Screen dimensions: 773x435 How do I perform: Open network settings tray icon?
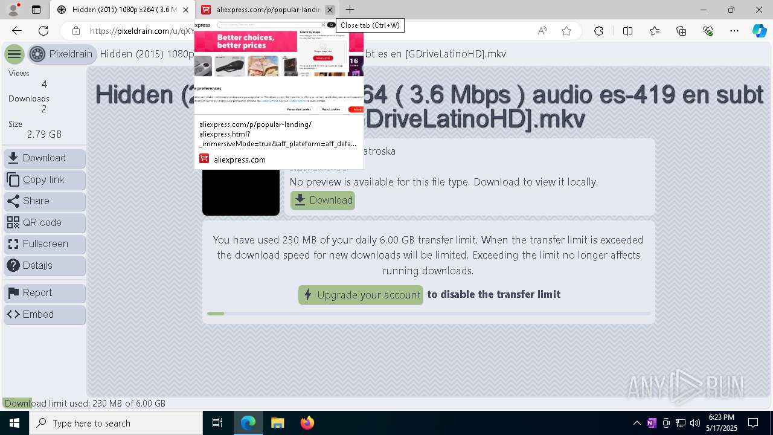681,423
